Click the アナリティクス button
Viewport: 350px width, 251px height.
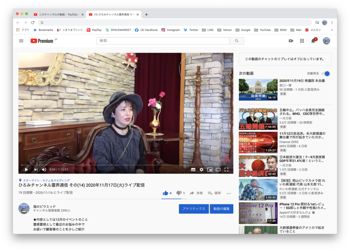194,209
